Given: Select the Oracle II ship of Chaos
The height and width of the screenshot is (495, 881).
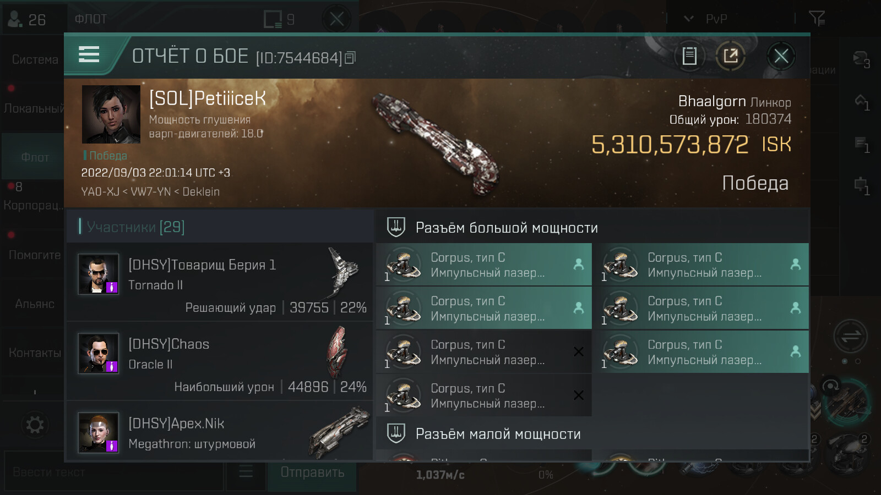Looking at the screenshot, I should point(337,352).
